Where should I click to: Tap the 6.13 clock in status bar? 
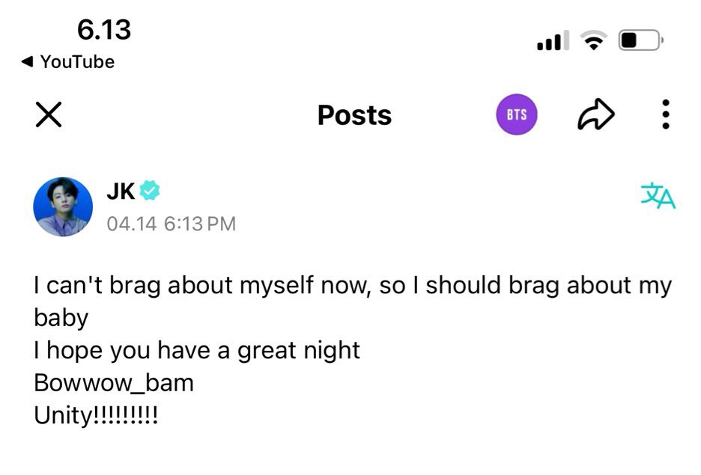pos(103,30)
